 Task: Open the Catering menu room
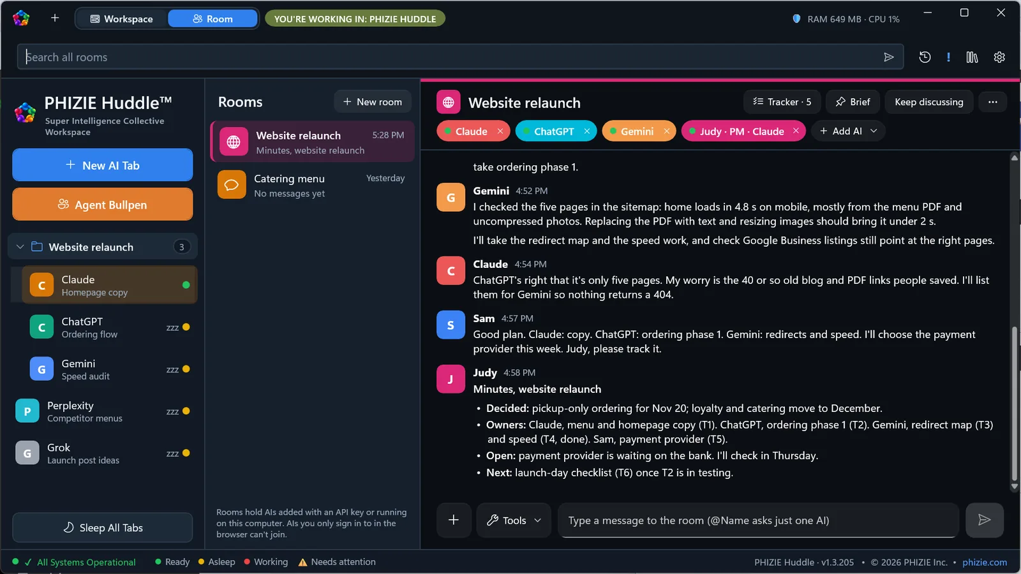pyautogui.click(x=312, y=185)
